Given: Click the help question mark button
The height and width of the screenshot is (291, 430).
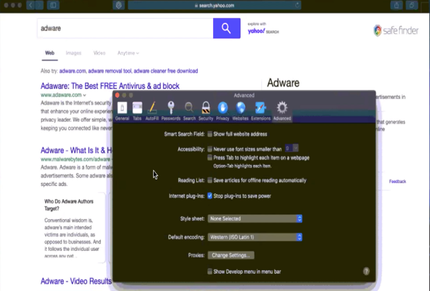Looking at the screenshot, I should pos(366,271).
